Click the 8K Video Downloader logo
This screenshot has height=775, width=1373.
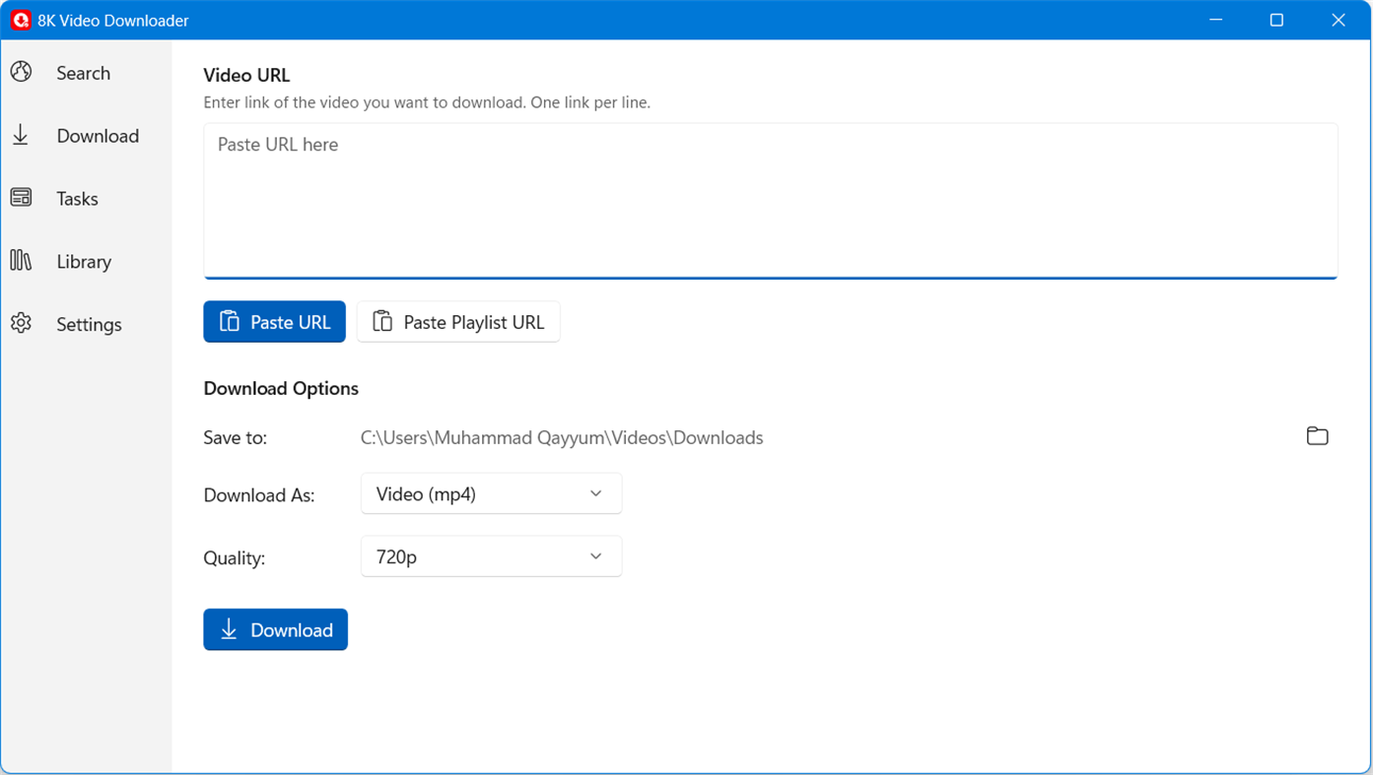pos(20,20)
